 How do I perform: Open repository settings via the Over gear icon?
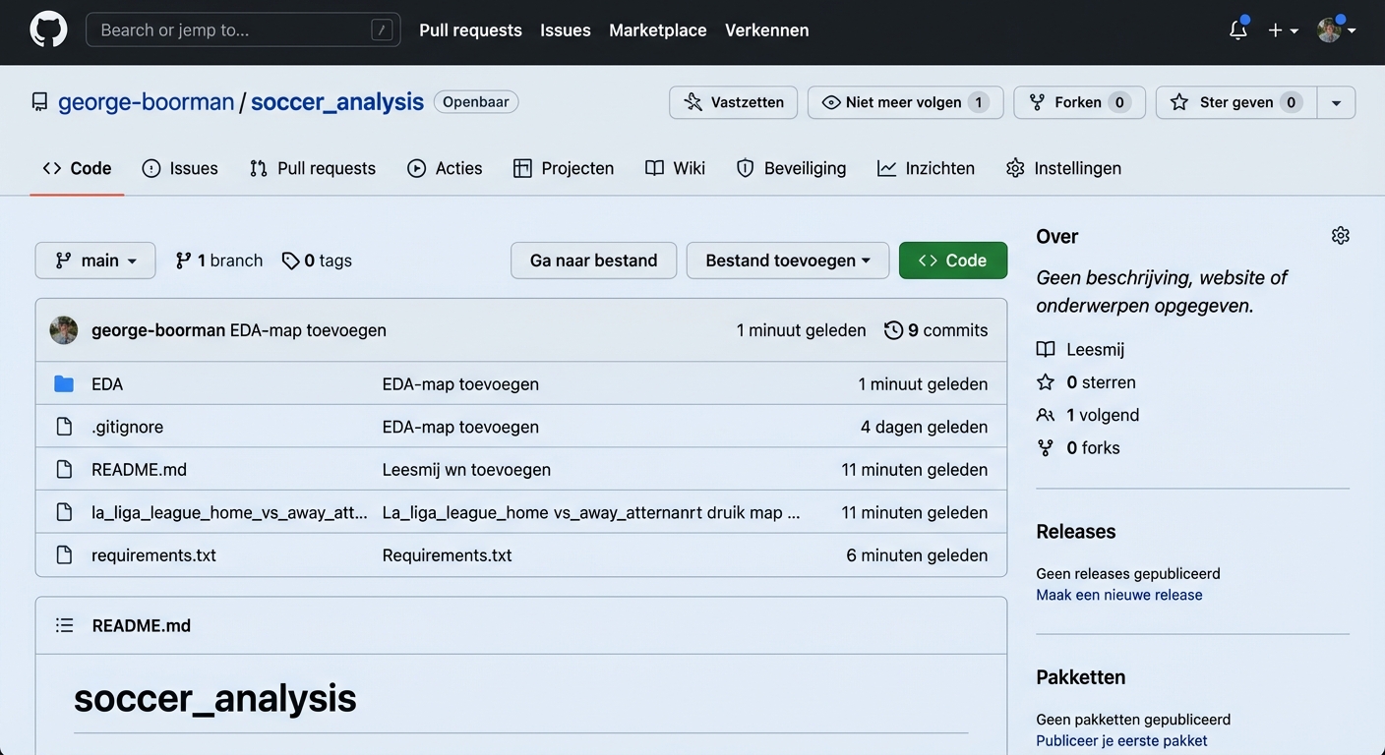(x=1340, y=235)
